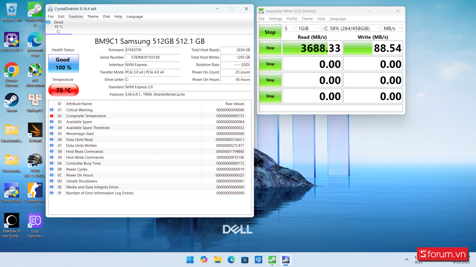
Task: Click the Transfer Mode field PCIe 3.0 x4
Action: (x=153, y=72)
